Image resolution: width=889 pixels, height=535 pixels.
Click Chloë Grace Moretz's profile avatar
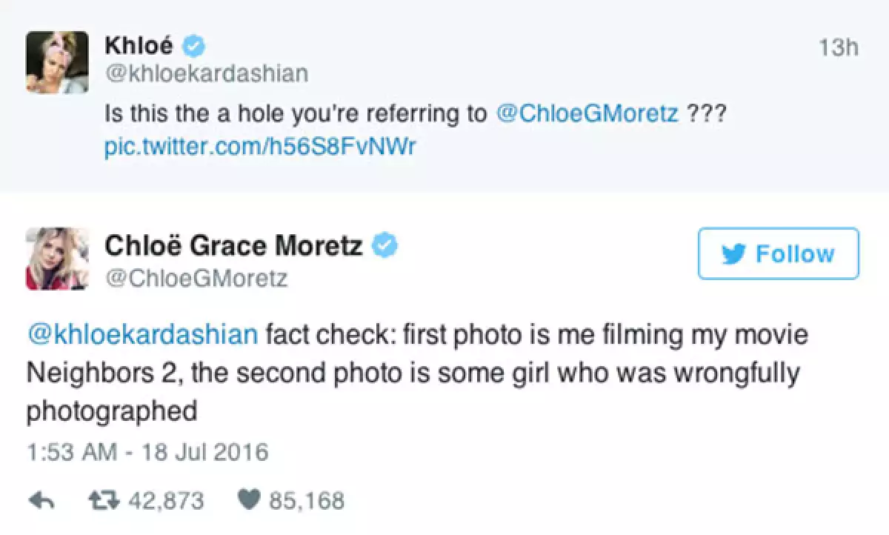(x=56, y=259)
